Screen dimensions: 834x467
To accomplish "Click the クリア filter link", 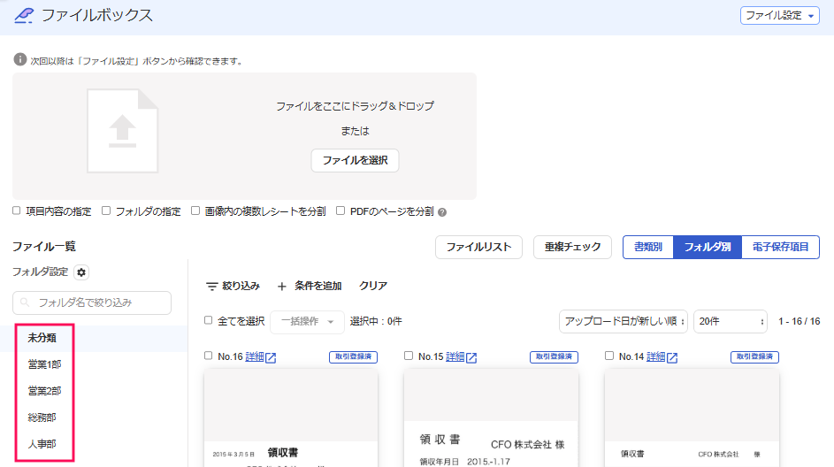I will (373, 287).
